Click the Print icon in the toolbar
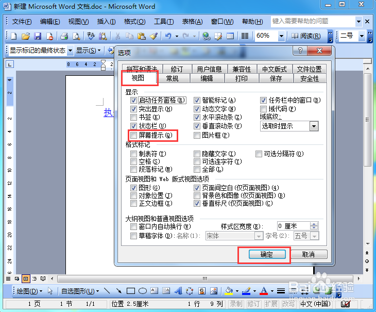 click(64, 36)
